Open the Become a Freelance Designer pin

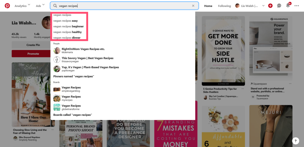(128, 133)
